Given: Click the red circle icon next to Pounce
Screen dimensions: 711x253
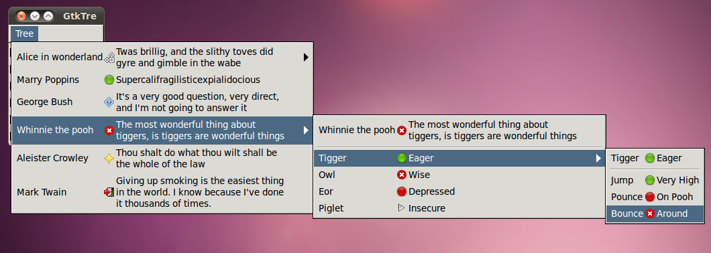Looking at the screenshot, I should [x=650, y=197].
